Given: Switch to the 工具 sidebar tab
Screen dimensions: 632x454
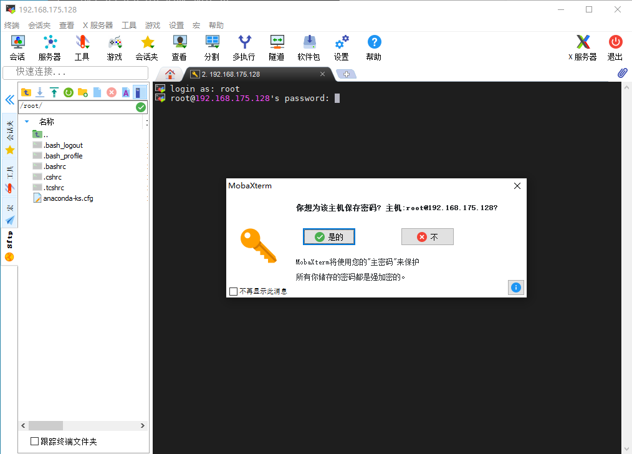Looking at the screenshot, I should click(x=10, y=178).
